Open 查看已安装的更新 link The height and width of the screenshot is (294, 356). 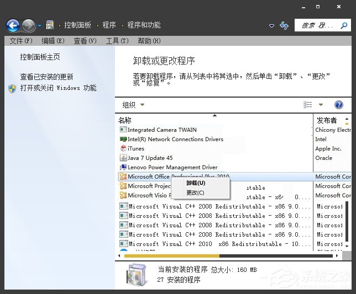tap(46, 77)
